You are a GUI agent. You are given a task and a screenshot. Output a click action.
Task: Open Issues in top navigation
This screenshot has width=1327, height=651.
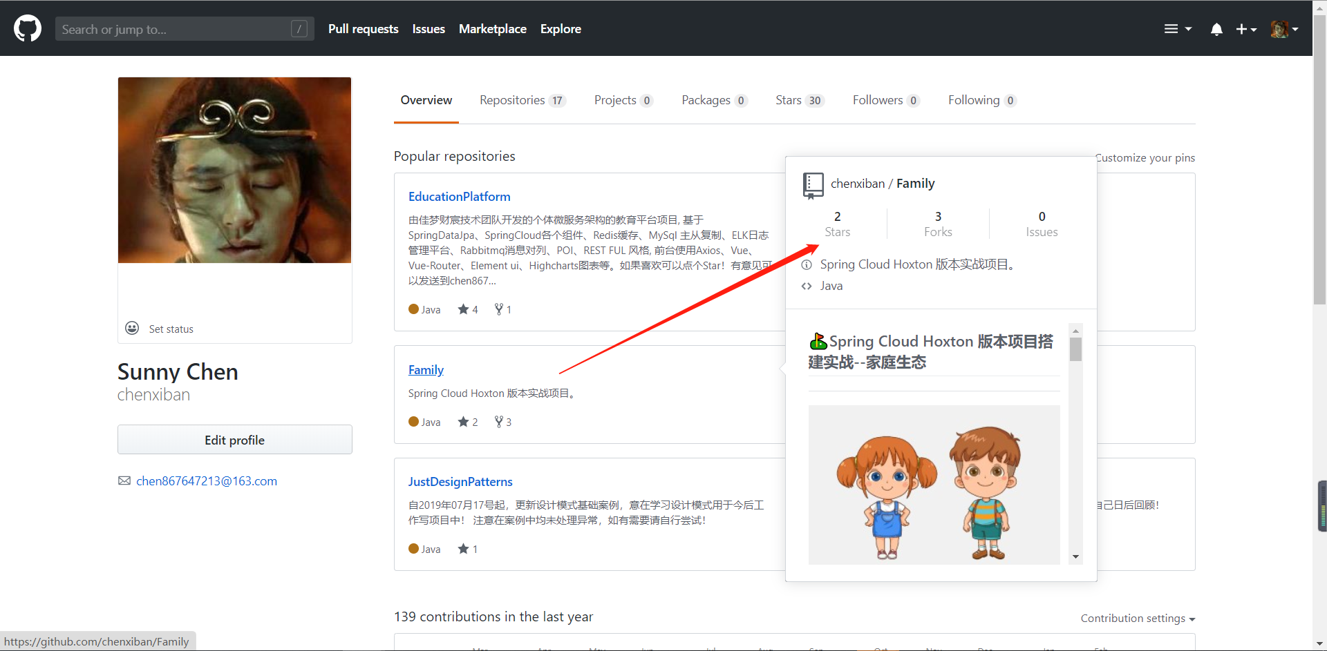tap(429, 29)
